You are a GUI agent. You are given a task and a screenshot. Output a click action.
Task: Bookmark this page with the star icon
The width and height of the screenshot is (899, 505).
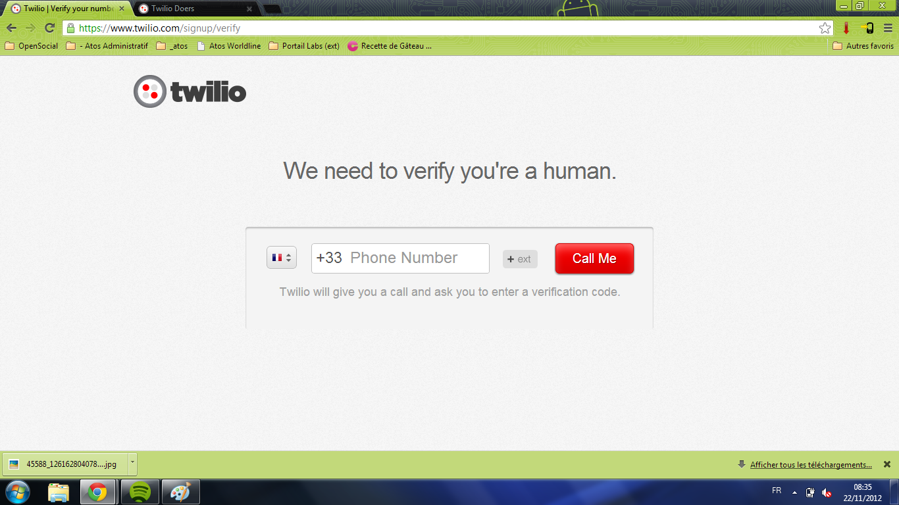click(x=825, y=28)
